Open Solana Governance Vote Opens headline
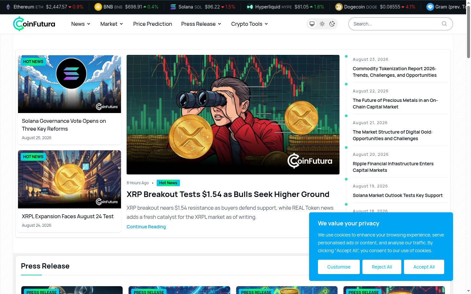Screen dimensions: 471x294 pos(64,125)
